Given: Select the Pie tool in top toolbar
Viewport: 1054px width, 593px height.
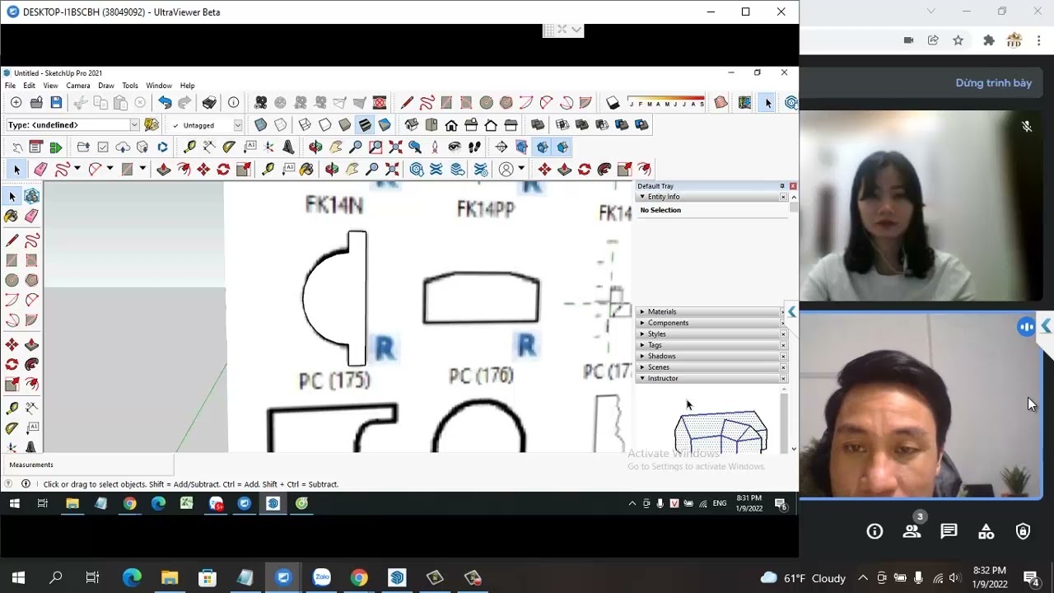Looking at the screenshot, I should pos(585,103).
